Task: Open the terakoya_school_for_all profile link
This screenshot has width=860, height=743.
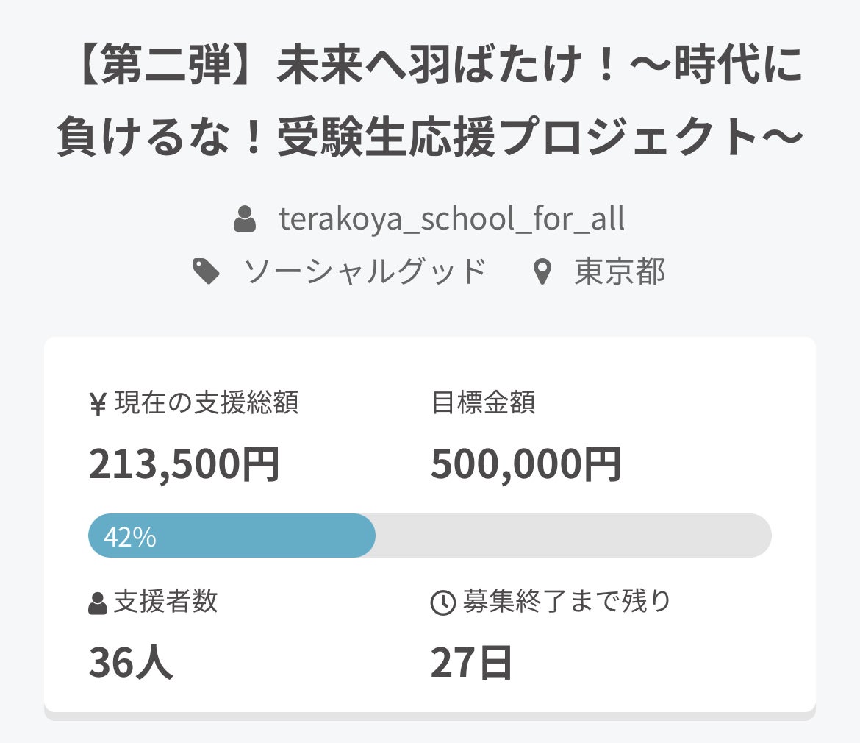Action: tap(451, 220)
